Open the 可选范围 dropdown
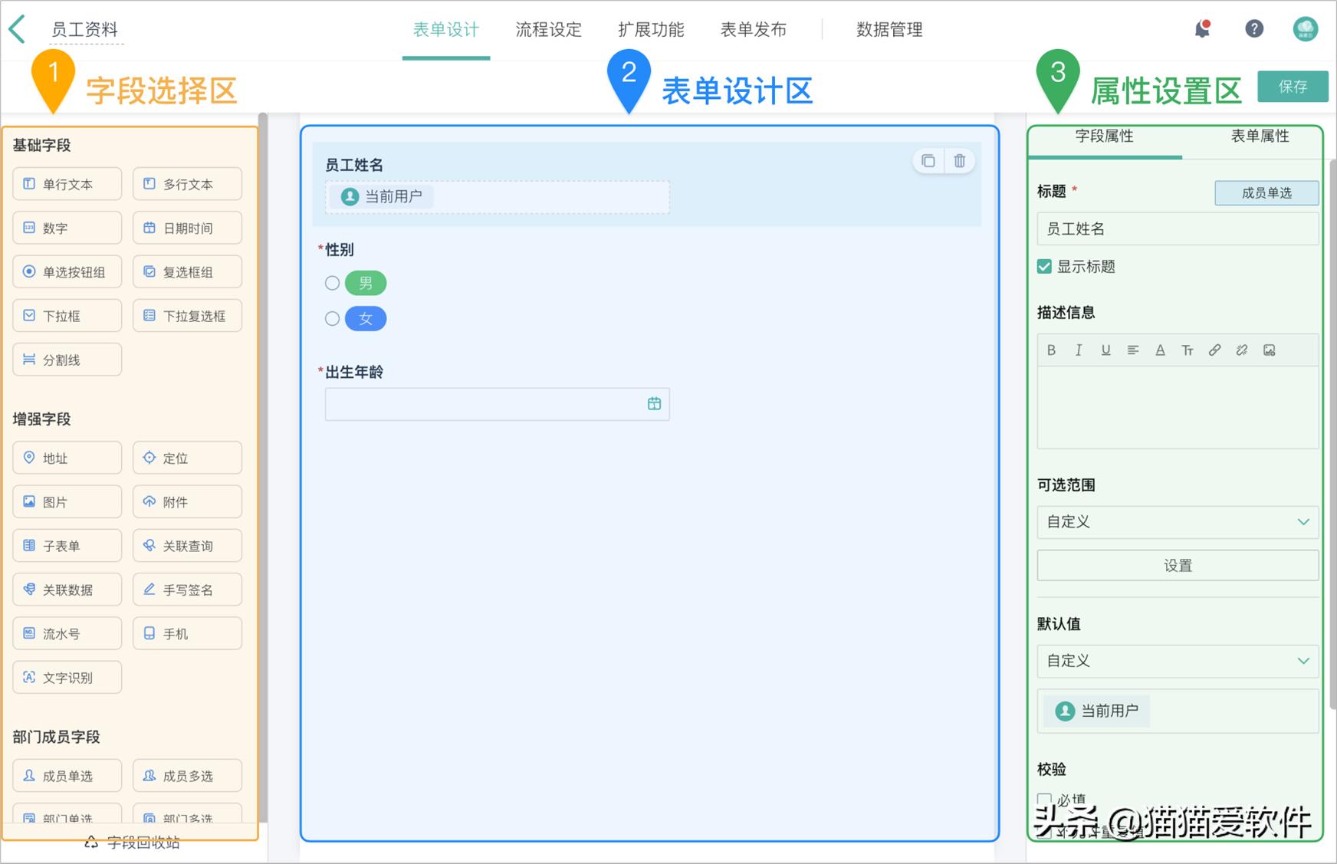This screenshot has width=1337, height=864. (1177, 522)
